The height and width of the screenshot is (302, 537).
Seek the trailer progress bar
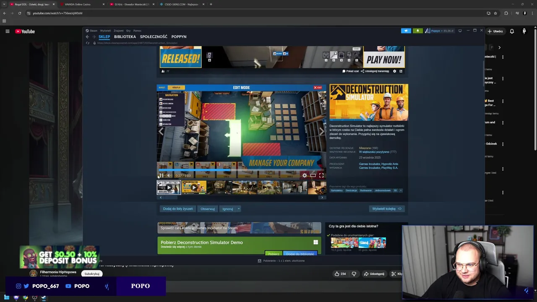click(x=241, y=170)
